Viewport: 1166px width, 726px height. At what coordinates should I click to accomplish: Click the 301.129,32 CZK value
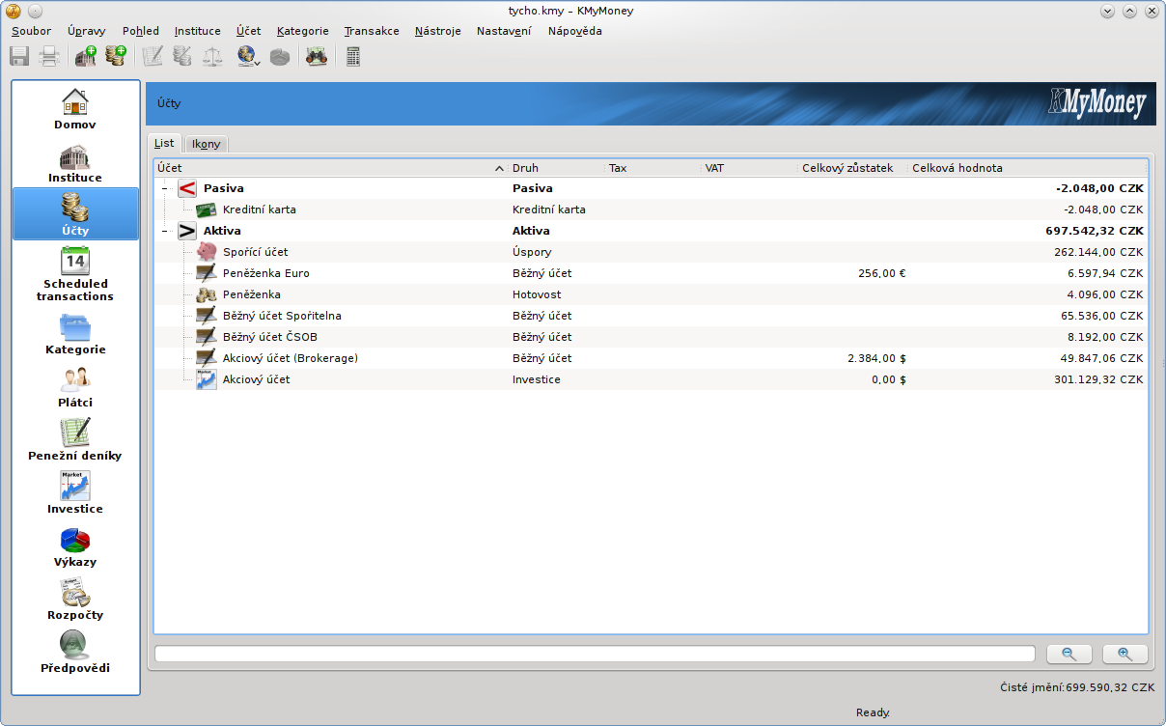tap(1098, 379)
